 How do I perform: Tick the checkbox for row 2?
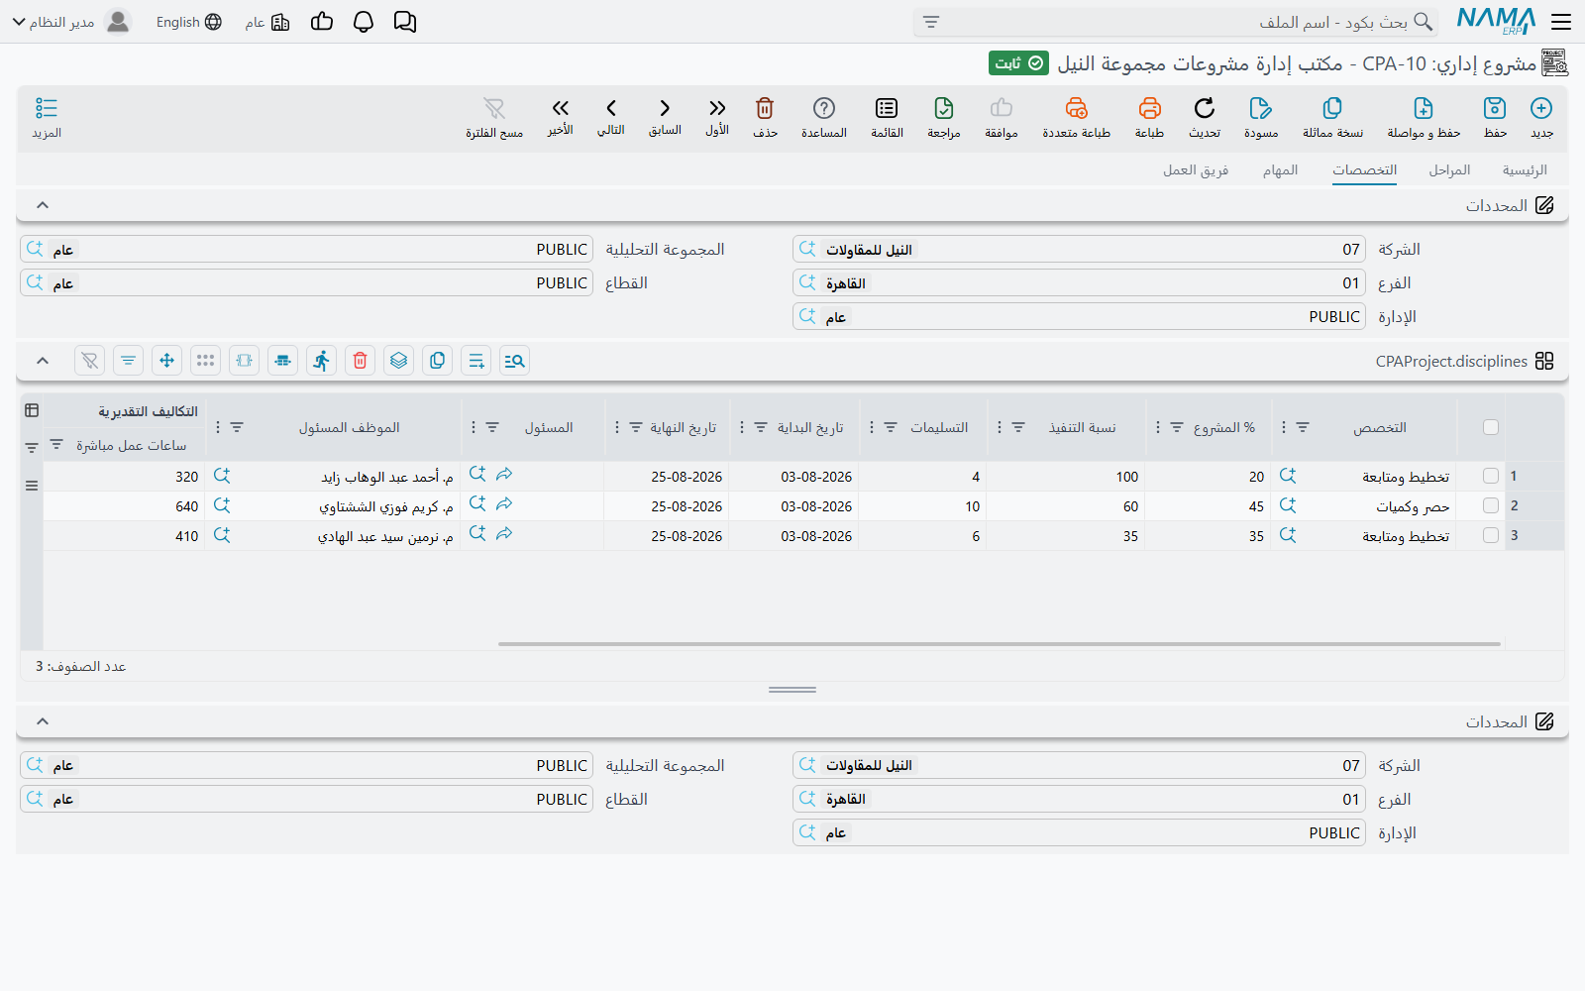(x=1491, y=506)
